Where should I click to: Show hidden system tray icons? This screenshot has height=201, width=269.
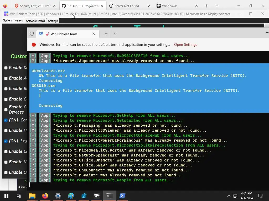[229, 196]
